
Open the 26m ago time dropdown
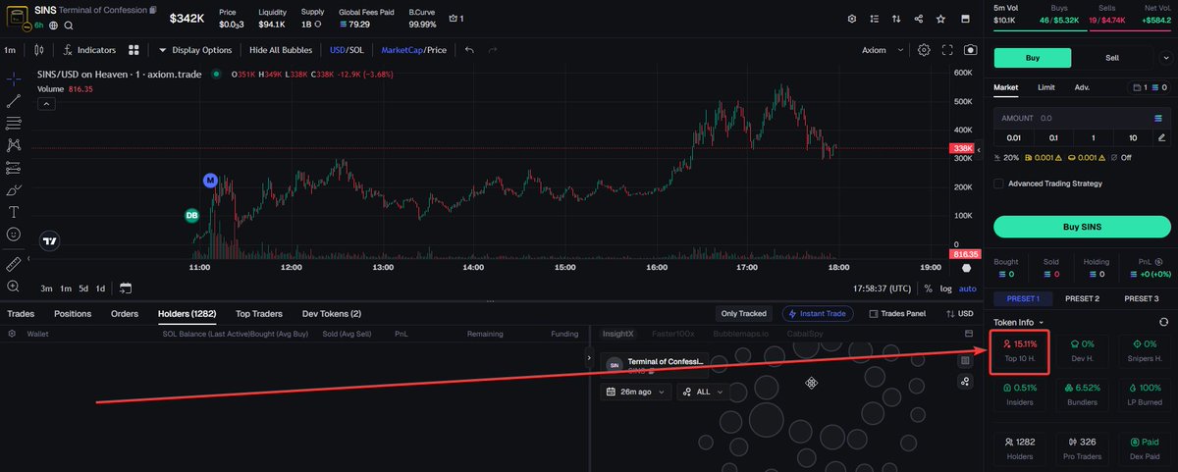click(635, 392)
